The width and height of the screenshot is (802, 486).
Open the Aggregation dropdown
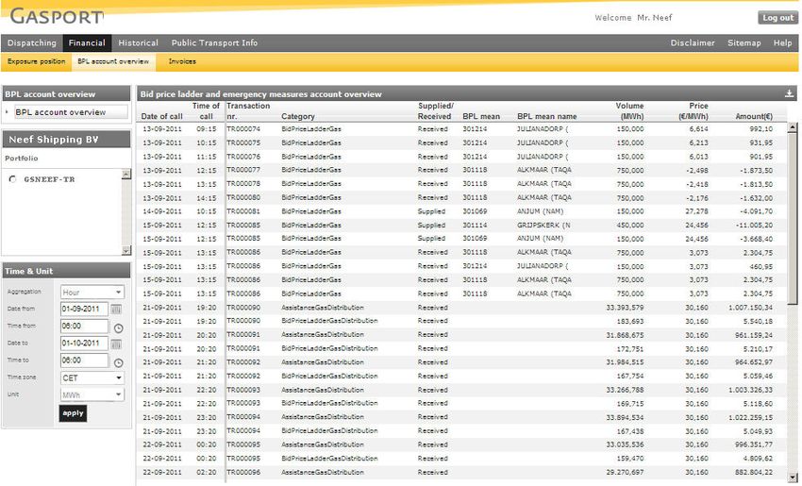[92, 293]
